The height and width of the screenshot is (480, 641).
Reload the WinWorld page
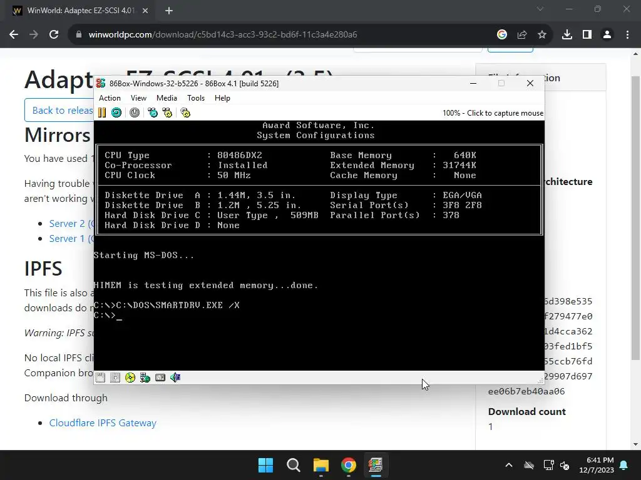[54, 35]
